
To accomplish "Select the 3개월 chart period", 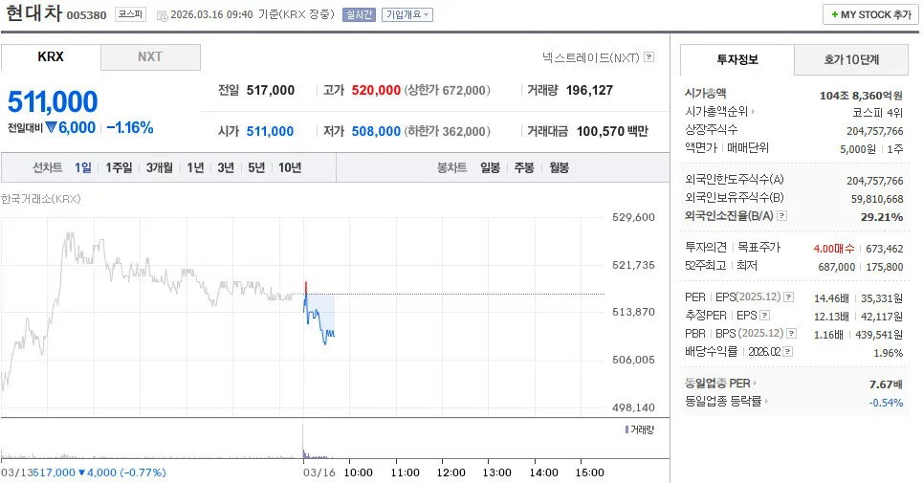I will (159, 167).
